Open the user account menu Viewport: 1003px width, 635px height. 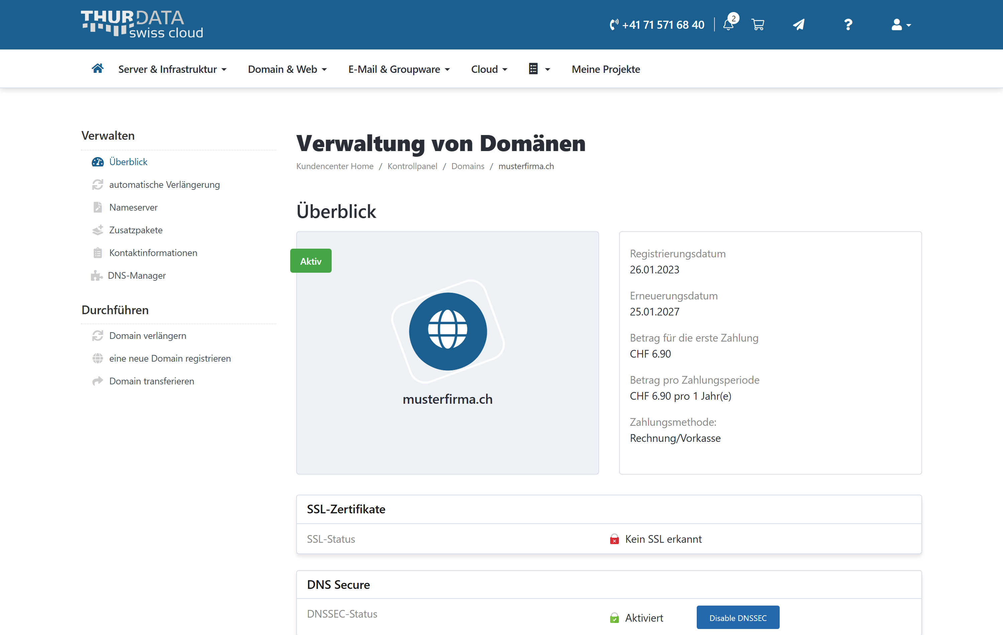[901, 25]
